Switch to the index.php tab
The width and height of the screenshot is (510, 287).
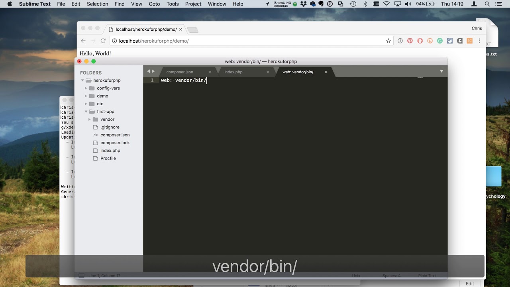[233, 72]
